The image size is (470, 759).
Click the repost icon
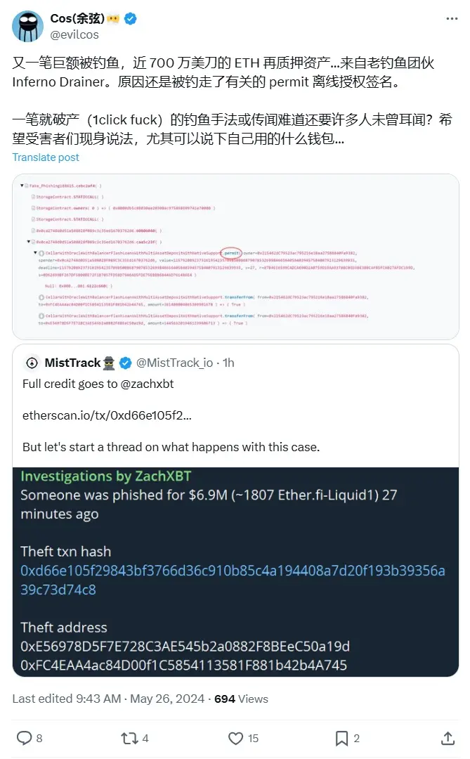(129, 738)
